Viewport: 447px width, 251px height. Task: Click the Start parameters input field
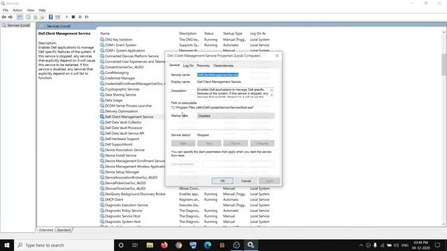coord(238,164)
